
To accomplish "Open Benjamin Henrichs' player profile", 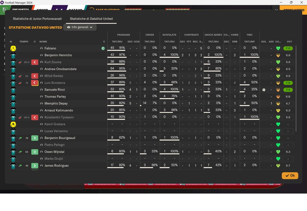I will [58, 55].
